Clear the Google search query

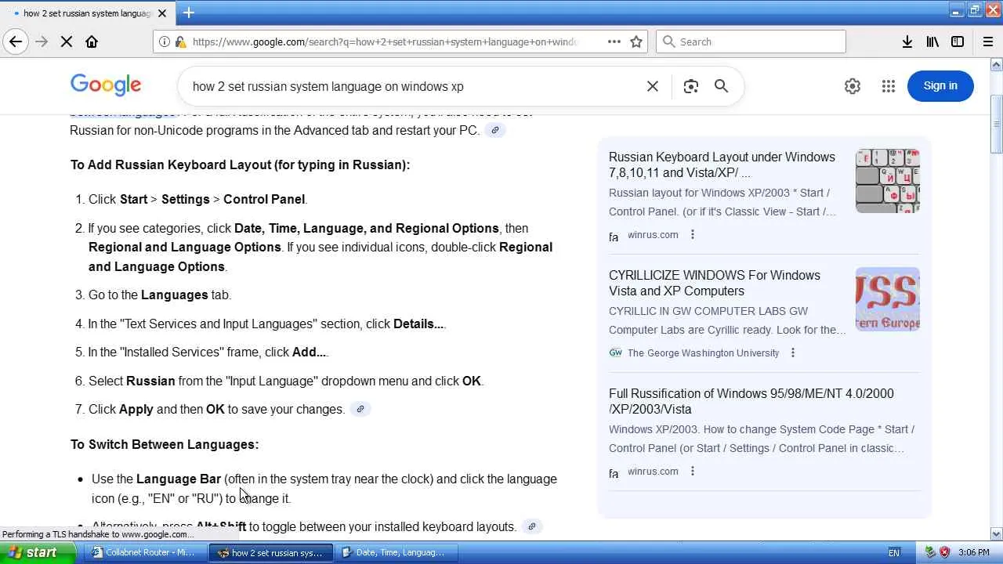pos(652,86)
